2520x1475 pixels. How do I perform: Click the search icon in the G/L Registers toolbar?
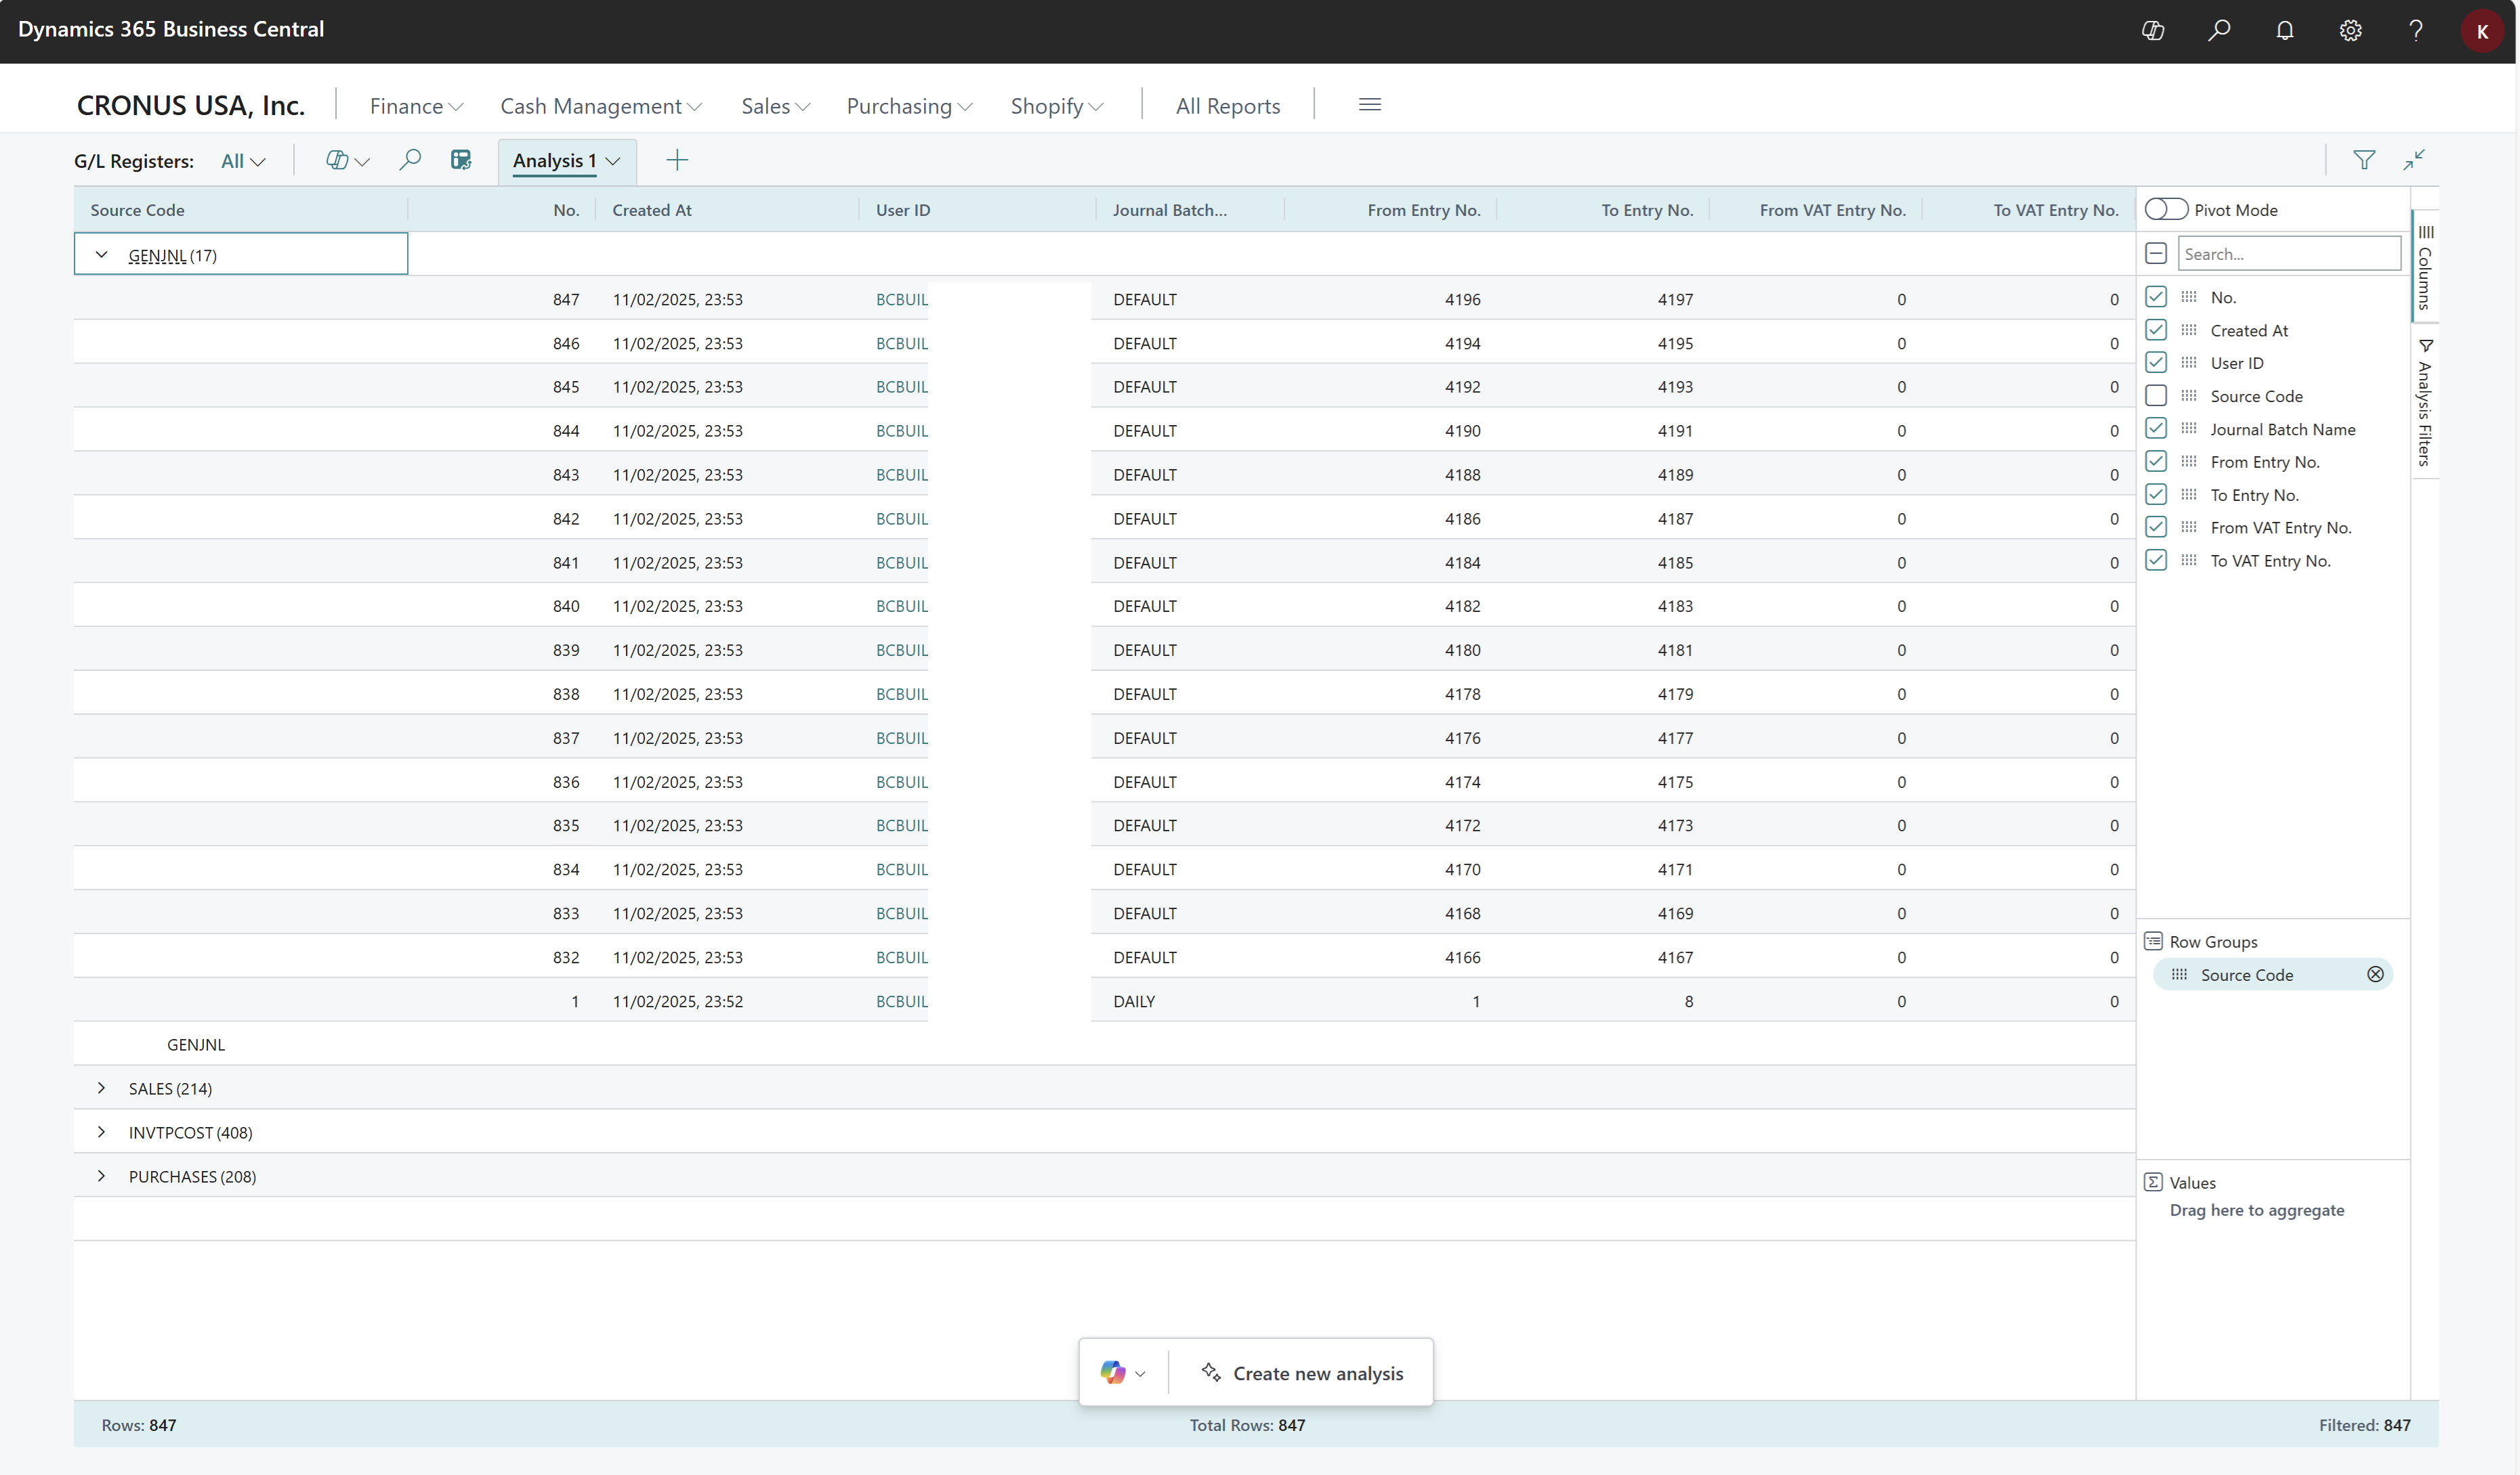click(410, 160)
